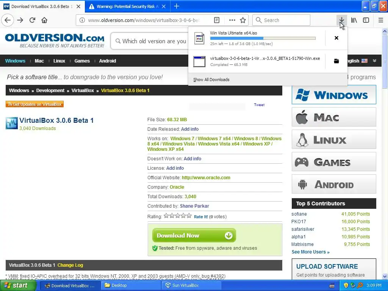388x291 pixels.
Task: Close the Download VirtualBox tab
Action: coord(78,6)
